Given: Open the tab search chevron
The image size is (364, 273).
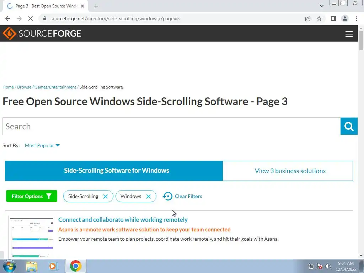Looking at the screenshot, I should coord(321,6).
